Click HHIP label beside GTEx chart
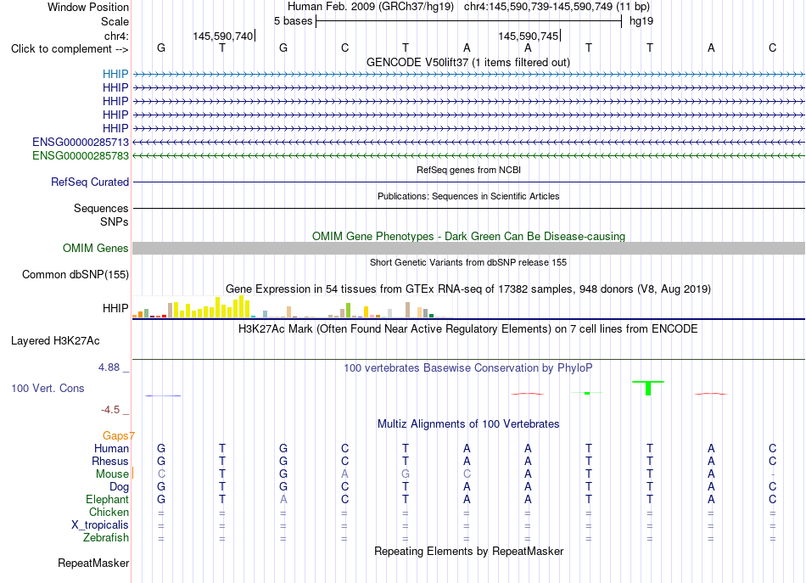Viewport: 806px width, 583px height. tap(115, 308)
